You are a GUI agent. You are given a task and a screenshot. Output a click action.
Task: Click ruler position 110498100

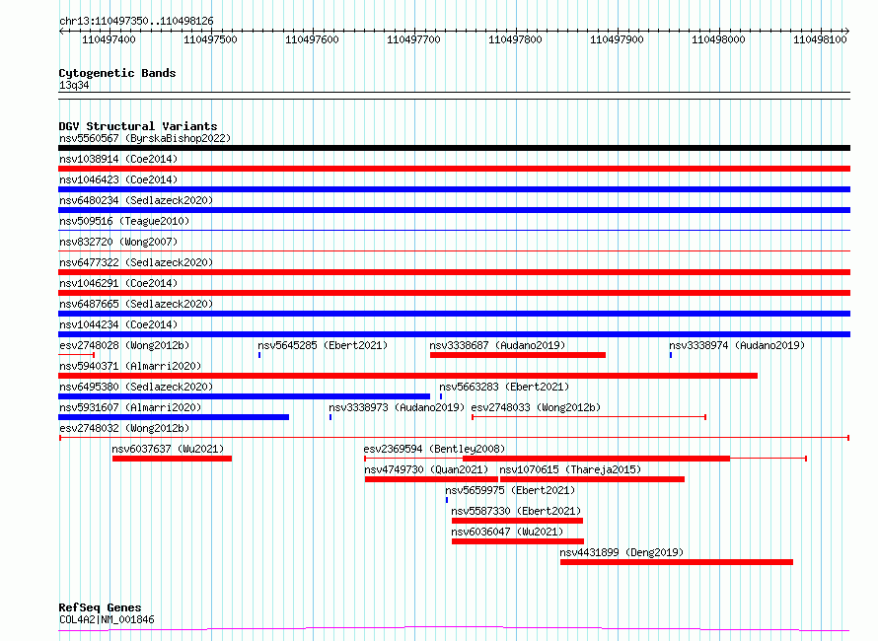click(x=821, y=39)
